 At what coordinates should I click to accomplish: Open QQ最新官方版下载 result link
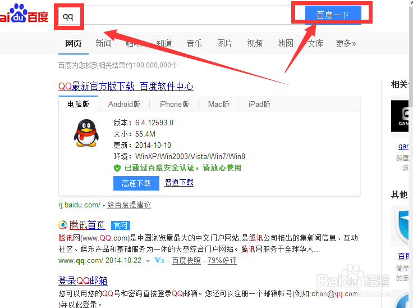pyautogui.click(x=126, y=87)
